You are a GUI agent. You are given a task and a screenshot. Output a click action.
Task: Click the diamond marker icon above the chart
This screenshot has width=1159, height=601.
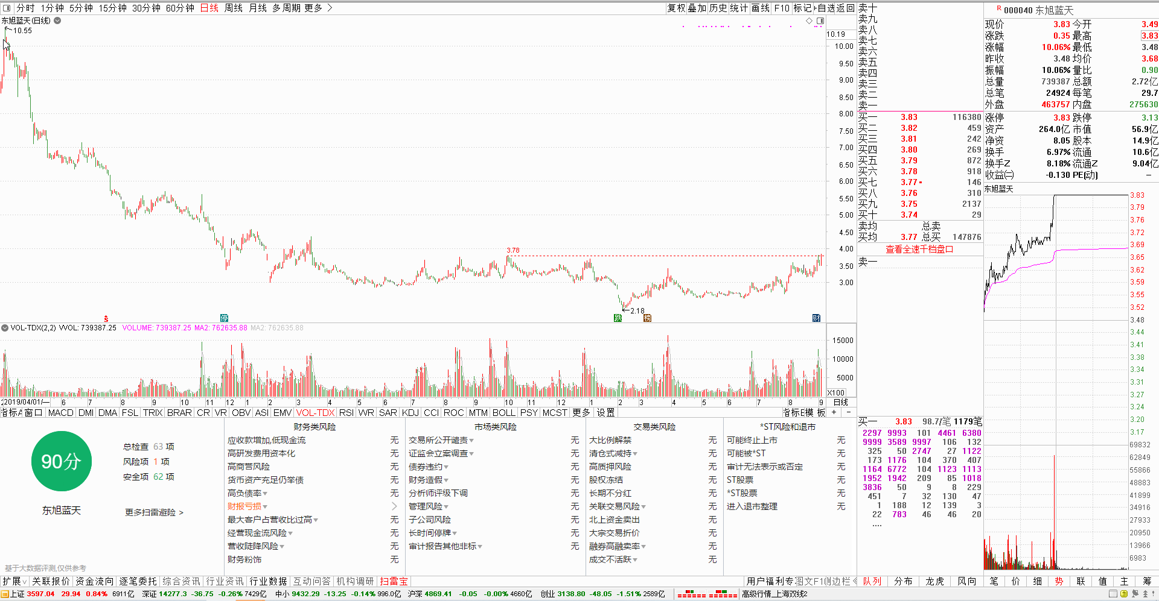tap(809, 21)
